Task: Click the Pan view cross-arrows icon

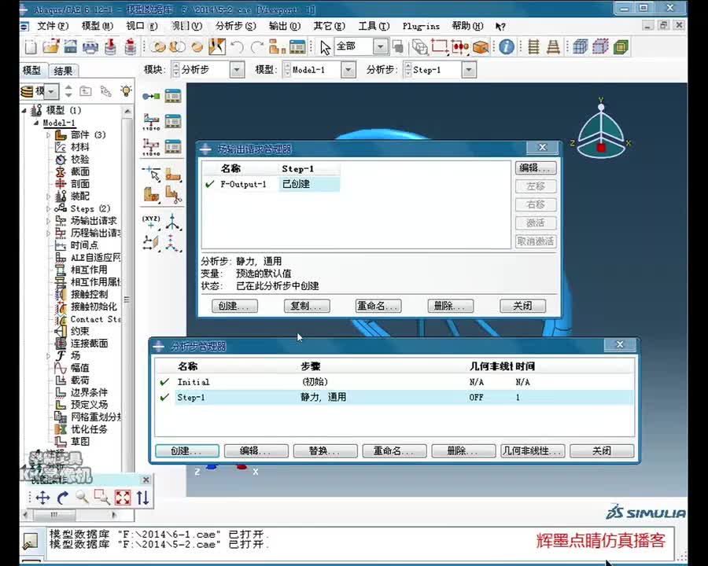Action: pyautogui.click(x=42, y=498)
